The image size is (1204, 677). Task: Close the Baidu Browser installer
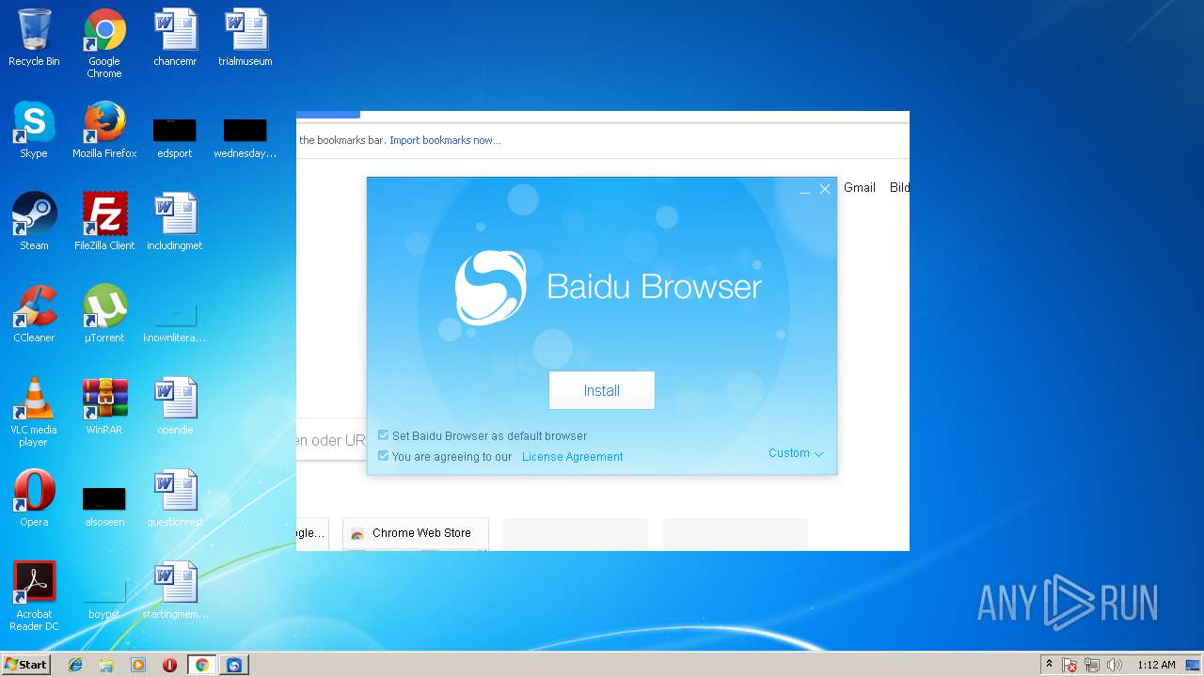tap(825, 189)
